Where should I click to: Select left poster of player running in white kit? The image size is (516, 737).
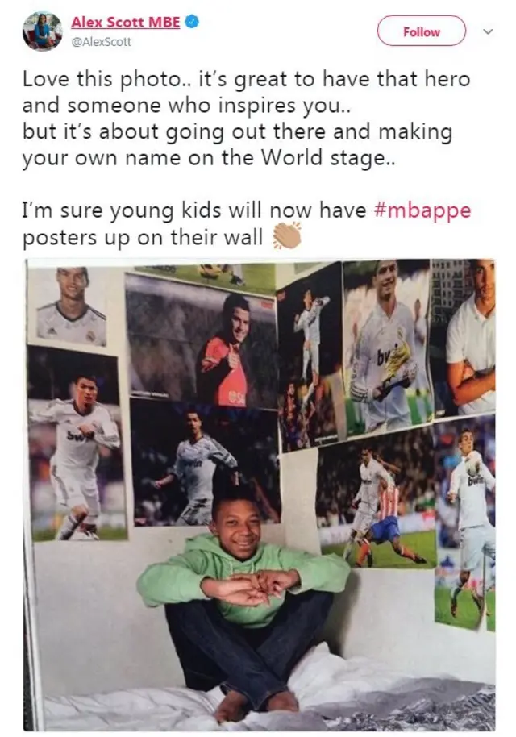[x=76, y=444]
